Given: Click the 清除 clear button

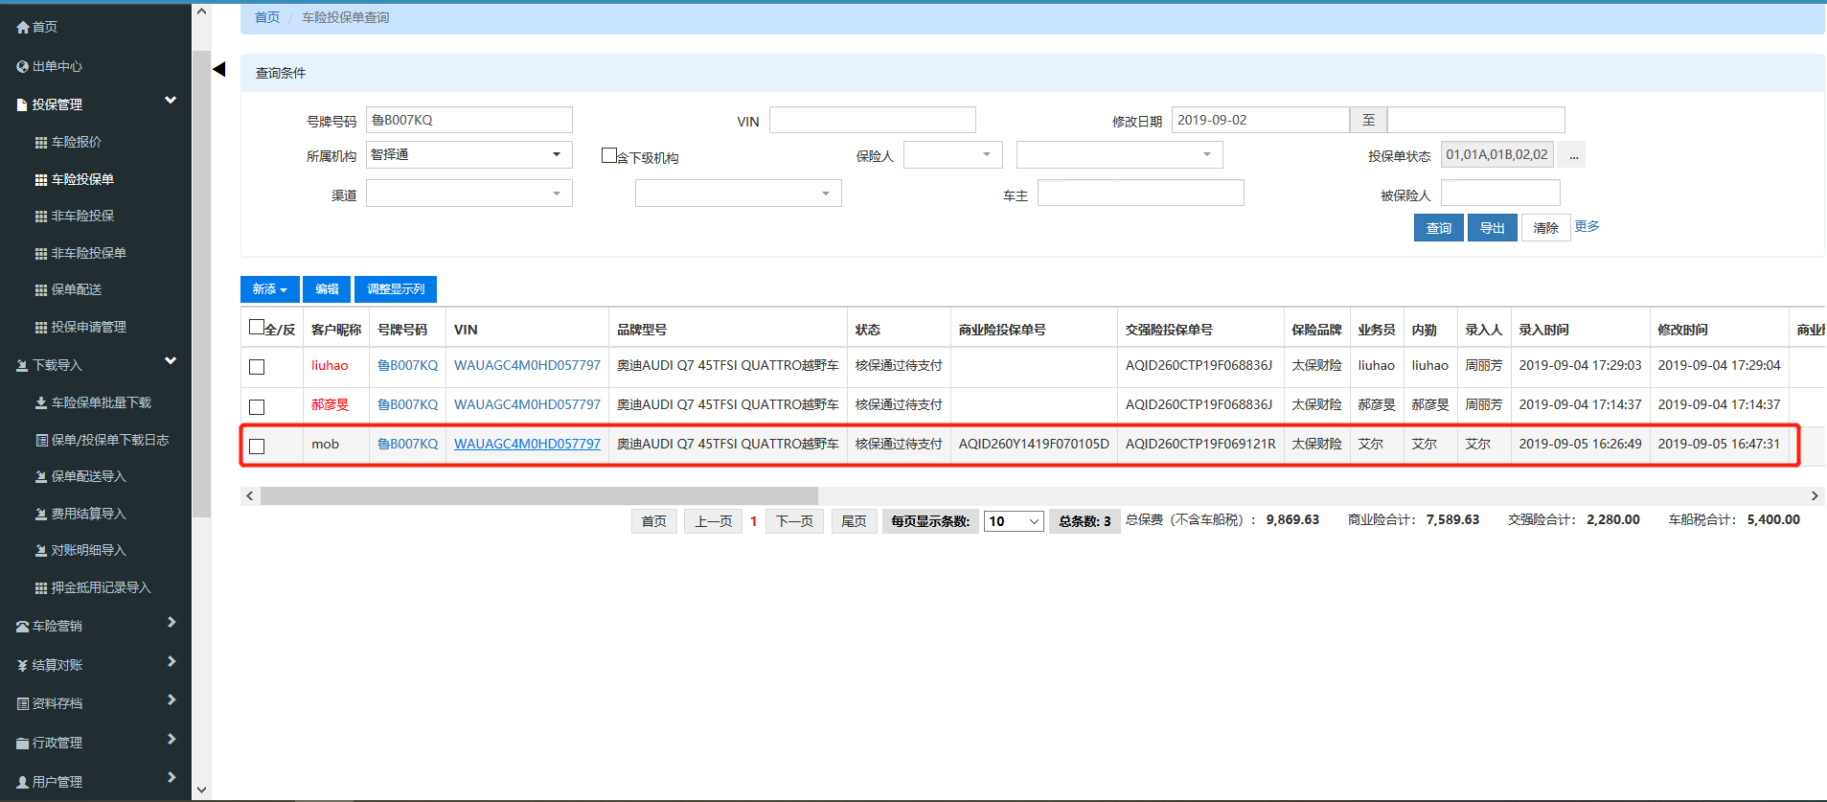Looking at the screenshot, I should click(1546, 228).
